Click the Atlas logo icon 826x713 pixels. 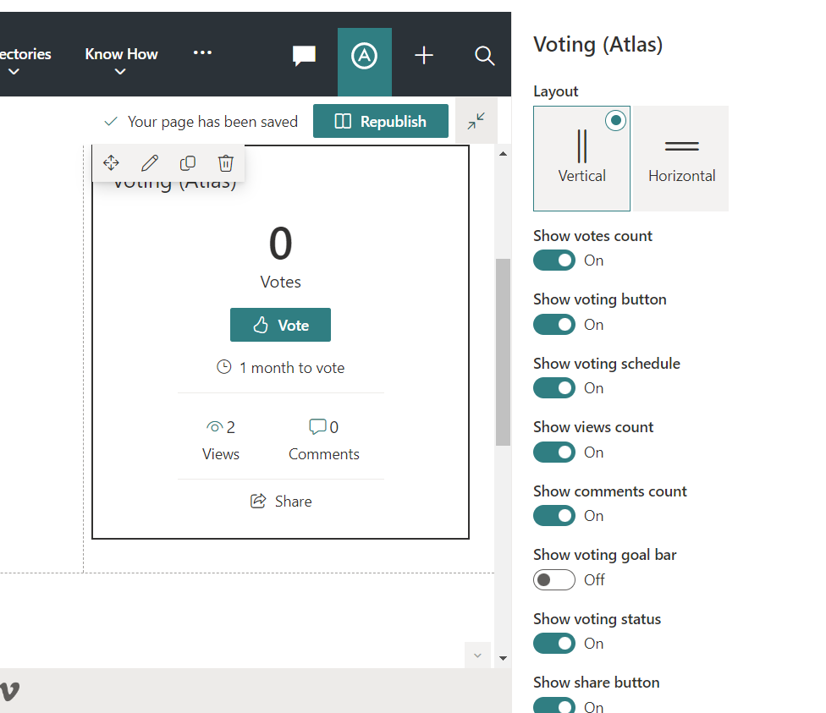coord(365,57)
